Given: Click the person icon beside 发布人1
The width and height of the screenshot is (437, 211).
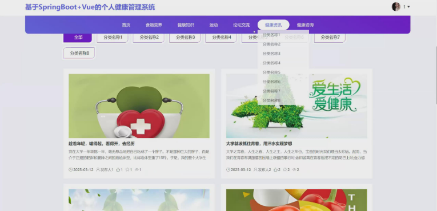Looking at the screenshot, I should [x=98, y=169].
